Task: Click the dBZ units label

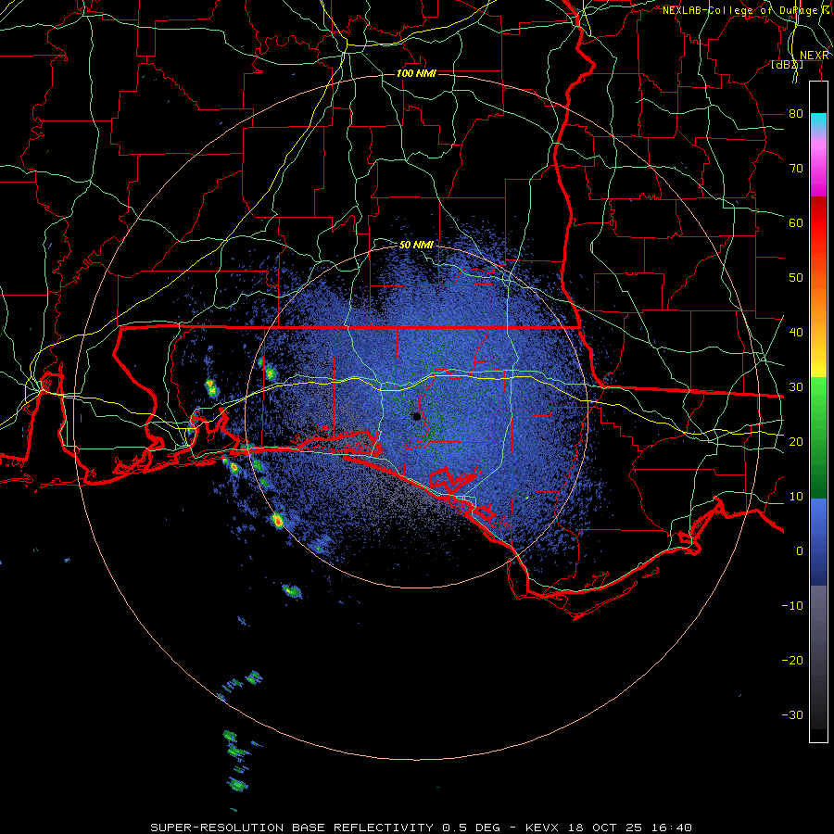Action: pyautogui.click(x=787, y=65)
